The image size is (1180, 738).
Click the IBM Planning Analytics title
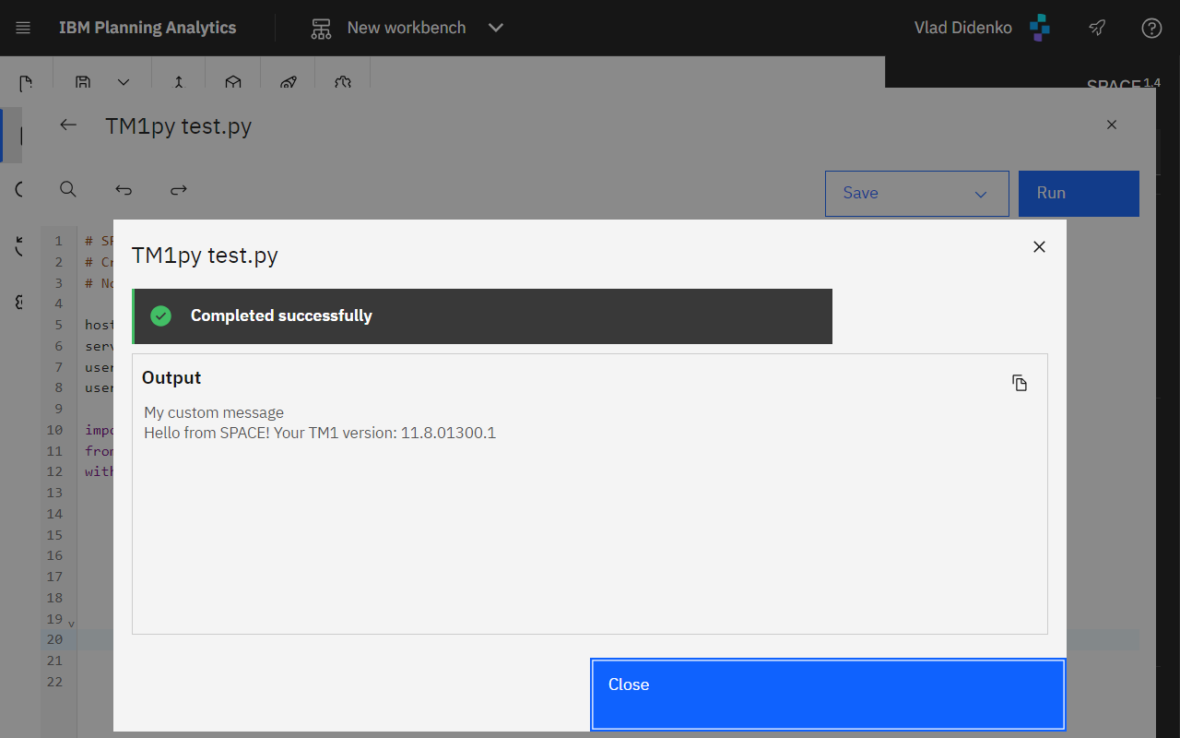(147, 28)
